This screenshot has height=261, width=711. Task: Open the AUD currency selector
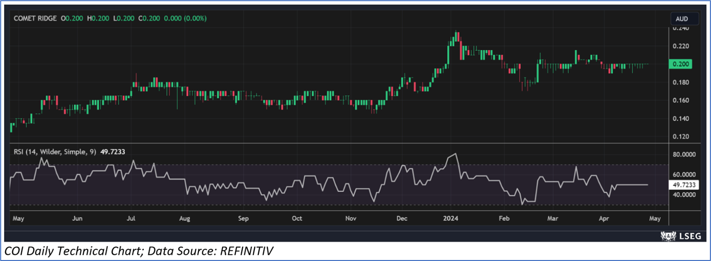click(x=685, y=19)
